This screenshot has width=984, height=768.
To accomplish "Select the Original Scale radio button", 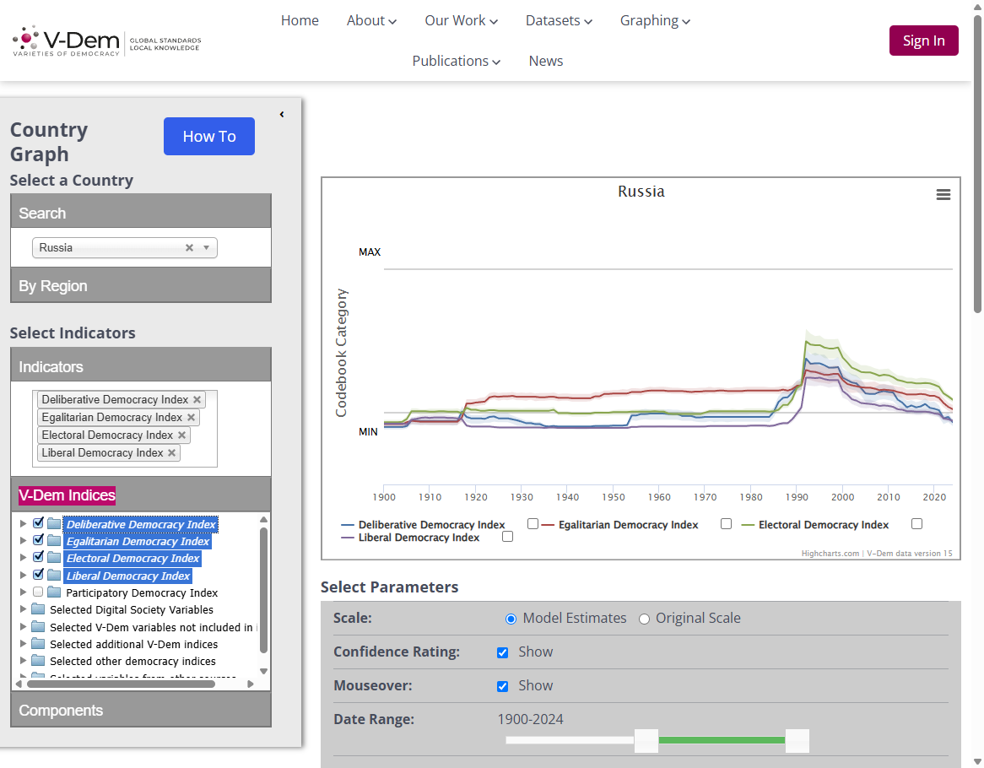I will point(644,619).
